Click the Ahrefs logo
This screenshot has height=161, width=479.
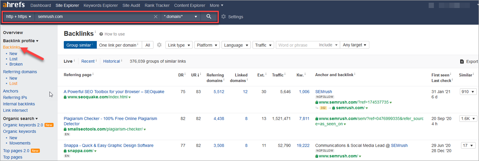tap(13, 5)
